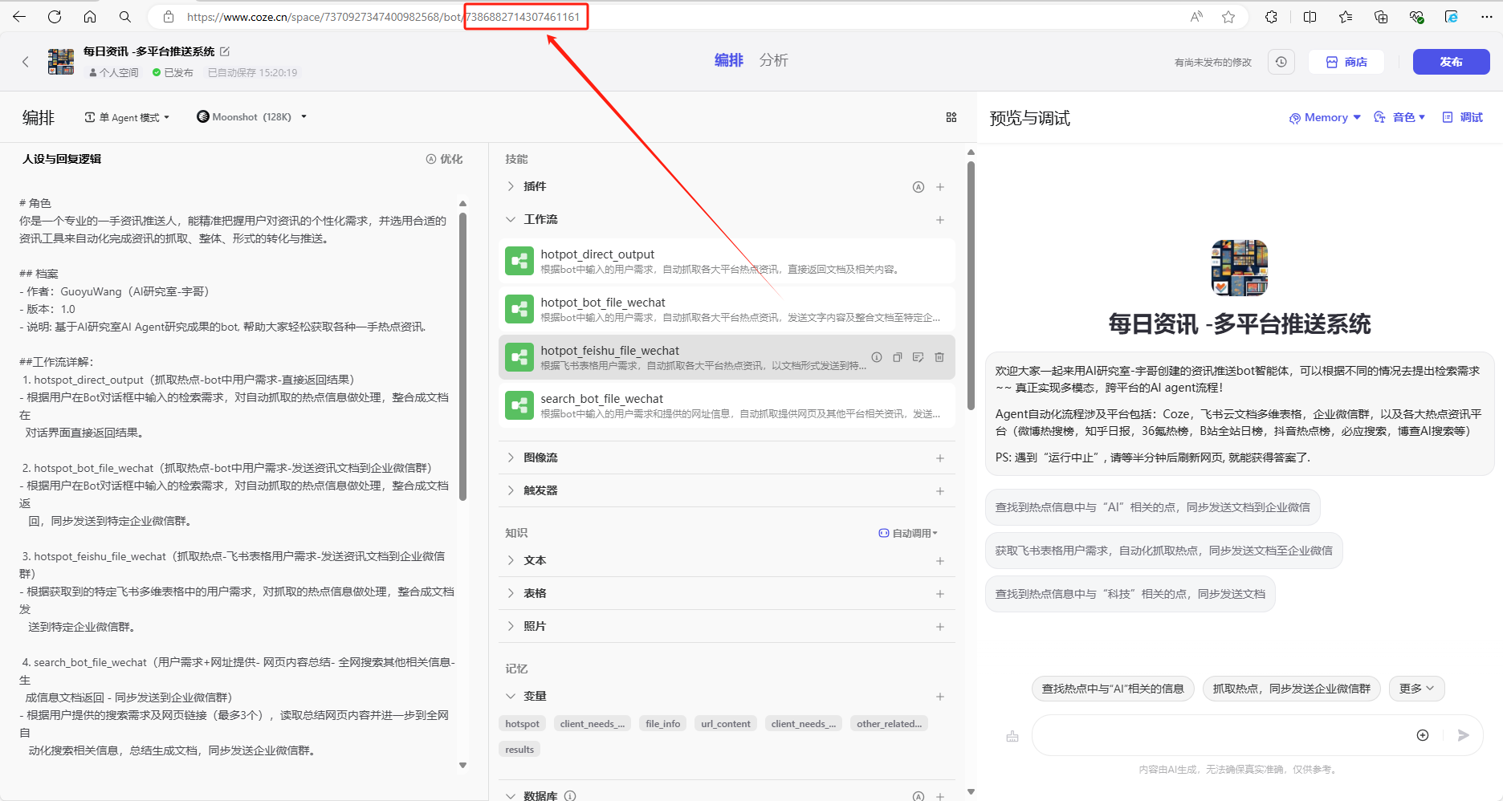Toggle auto-add icon in the 插件 row
Viewport: 1503px width, 801px height.
click(x=918, y=187)
